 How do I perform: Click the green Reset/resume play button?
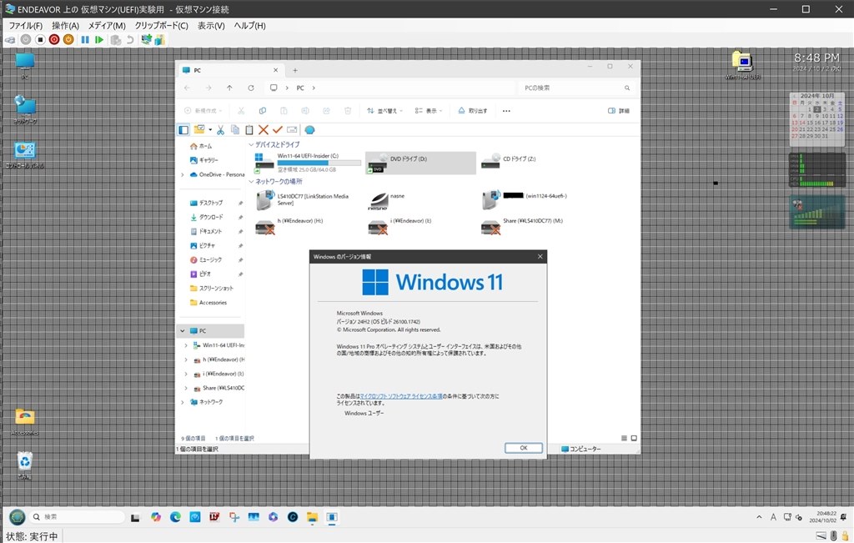[98, 40]
